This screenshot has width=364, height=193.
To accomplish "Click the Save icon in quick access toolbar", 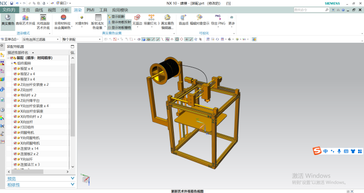I will click(11, 3).
